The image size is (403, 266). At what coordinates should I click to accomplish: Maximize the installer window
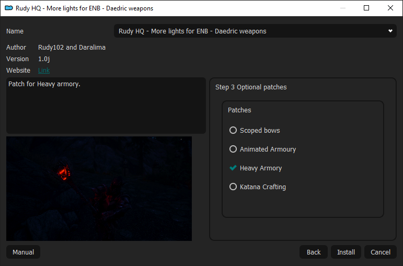tap(366, 8)
